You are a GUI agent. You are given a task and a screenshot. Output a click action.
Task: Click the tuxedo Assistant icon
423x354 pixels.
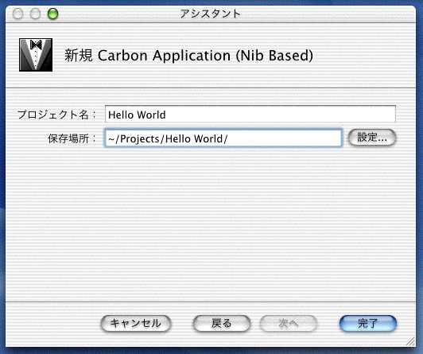tap(36, 55)
